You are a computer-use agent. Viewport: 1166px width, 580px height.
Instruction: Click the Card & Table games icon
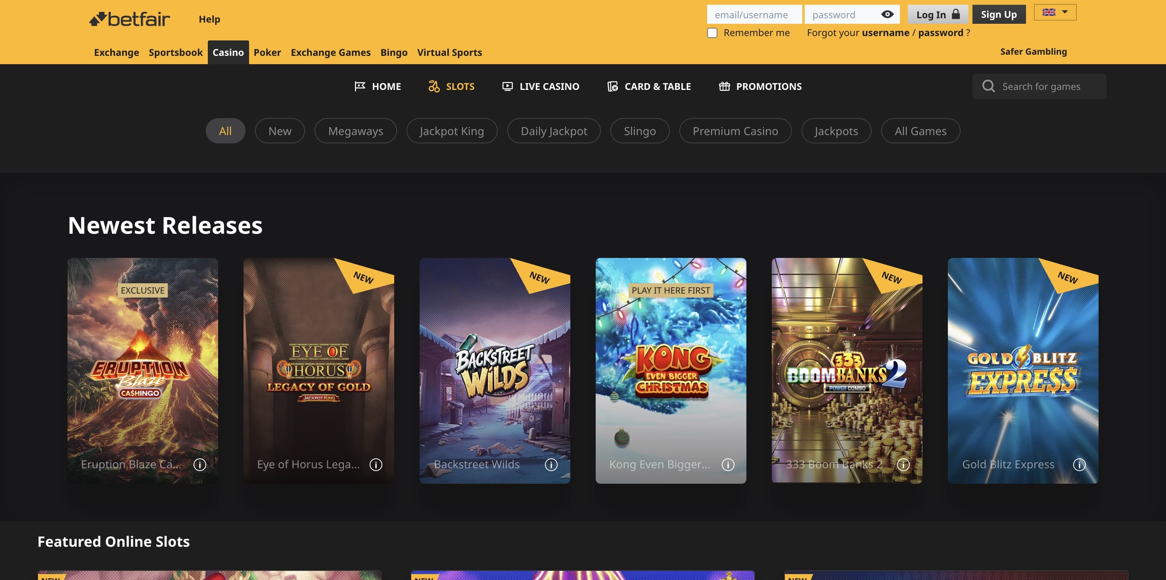[612, 86]
